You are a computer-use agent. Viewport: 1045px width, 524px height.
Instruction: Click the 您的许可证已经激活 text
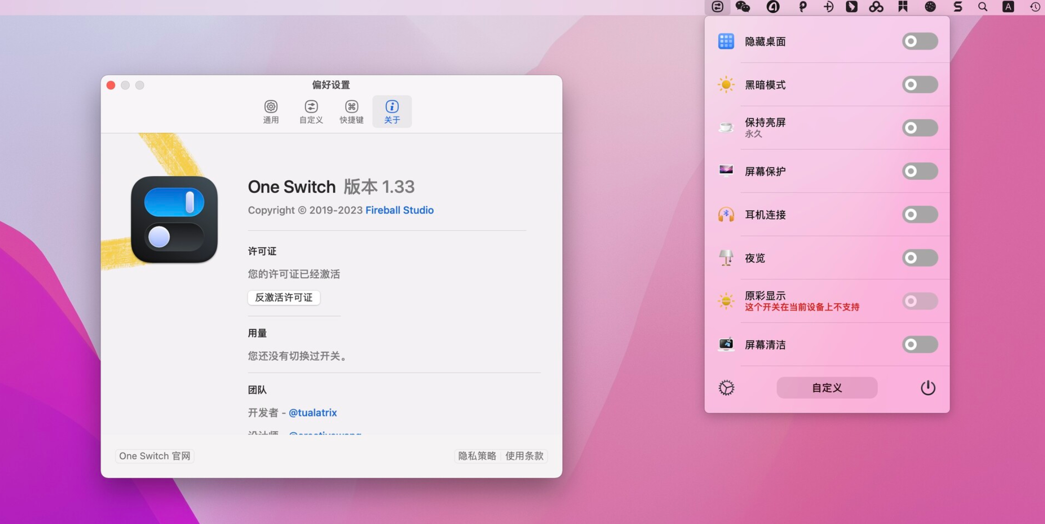coord(294,274)
